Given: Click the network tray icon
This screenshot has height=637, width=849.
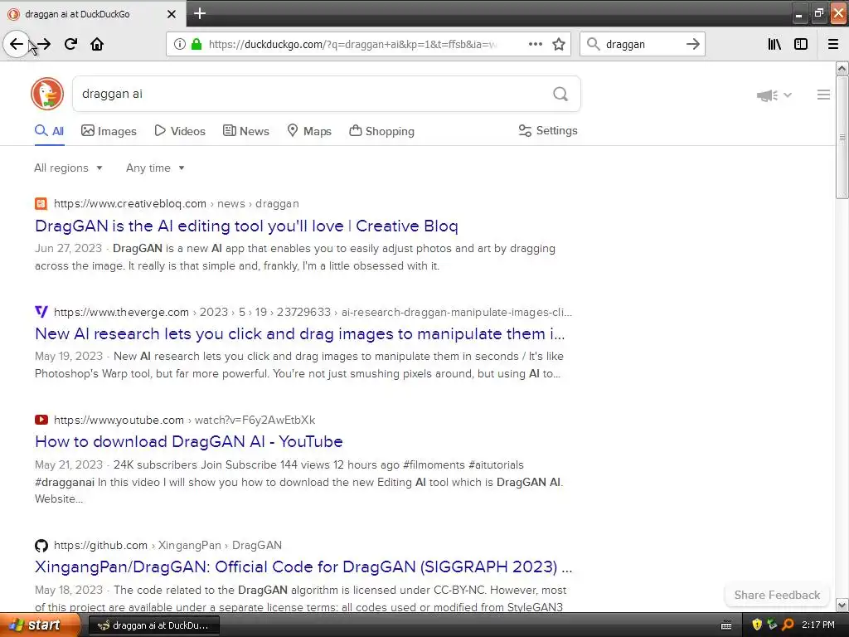Looking at the screenshot, I should 772,625.
